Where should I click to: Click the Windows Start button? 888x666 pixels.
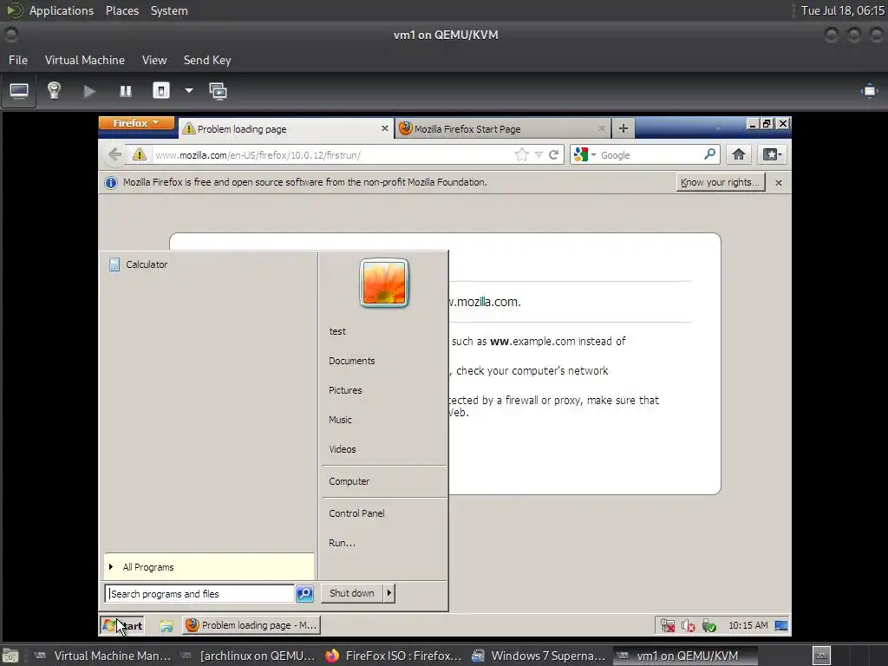tap(122, 625)
